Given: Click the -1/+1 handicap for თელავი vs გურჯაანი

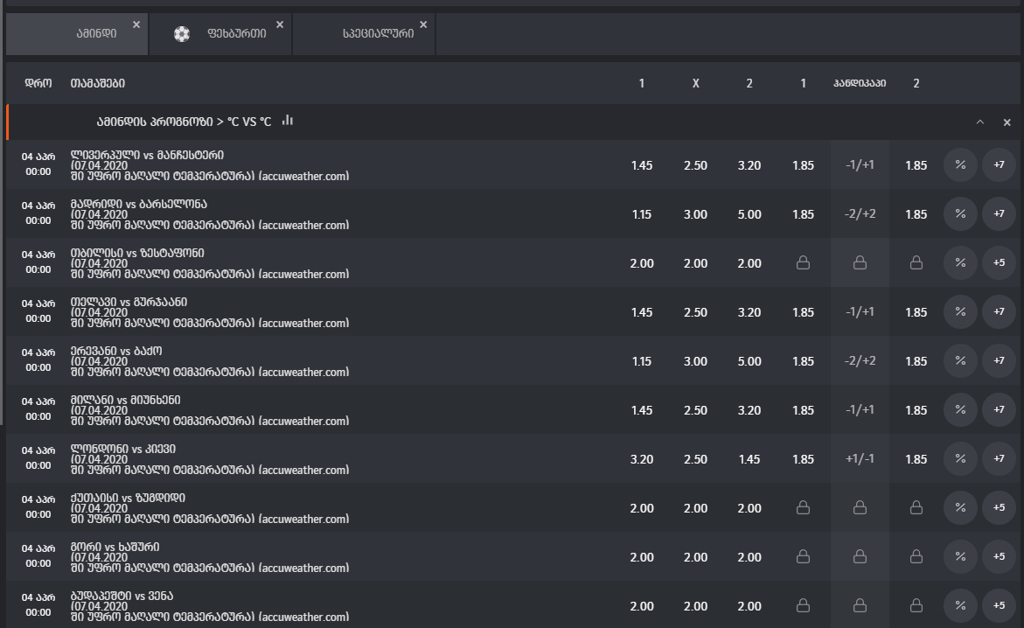Looking at the screenshot, I should (860, 312).
